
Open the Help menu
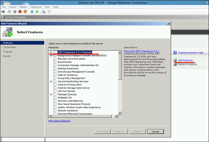tap(56, 7)
